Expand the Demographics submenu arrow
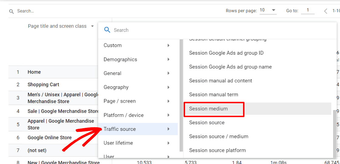Screen dimensions: 340x164 (x=168, y=60)
